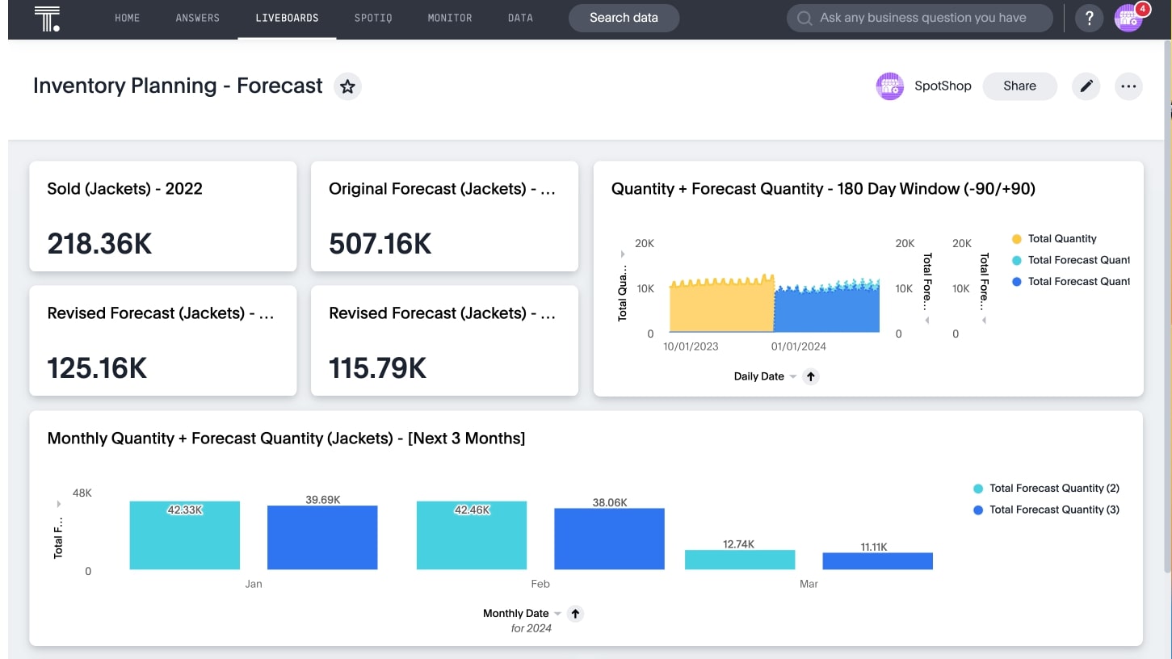The width and height of the screenshot is (1172, 659).
Task: Click the Monthly Quantity chart title
Action: (x=286, y=439)
